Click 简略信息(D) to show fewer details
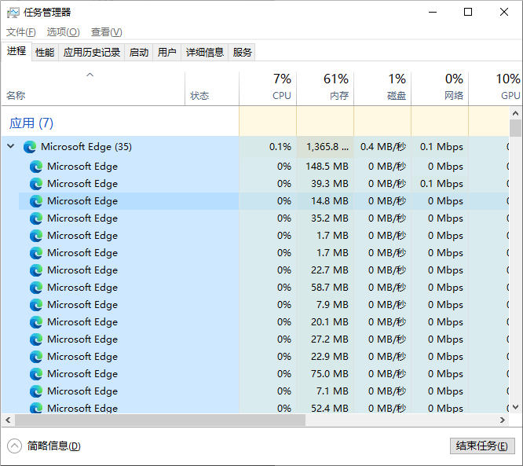523x466 pixels. 53,446
